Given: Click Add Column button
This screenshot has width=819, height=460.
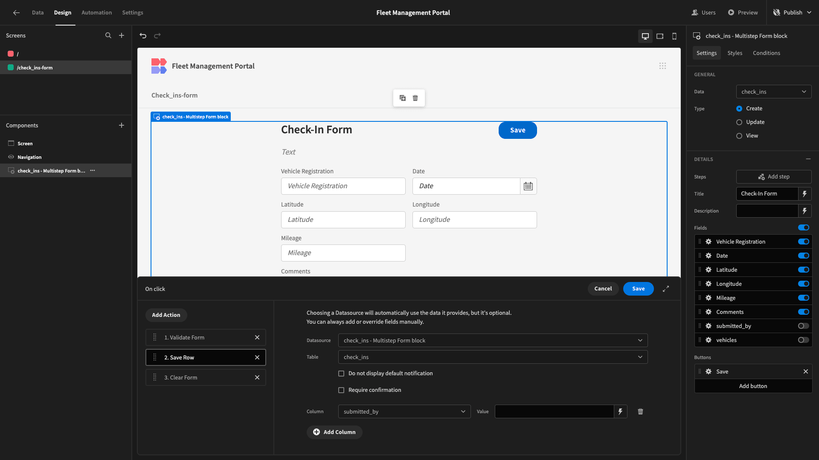Looking at the screenshot, I should click(334, 432).
